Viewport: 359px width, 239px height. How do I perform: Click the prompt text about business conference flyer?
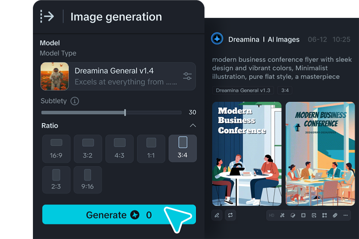click(x=282, y=68)
